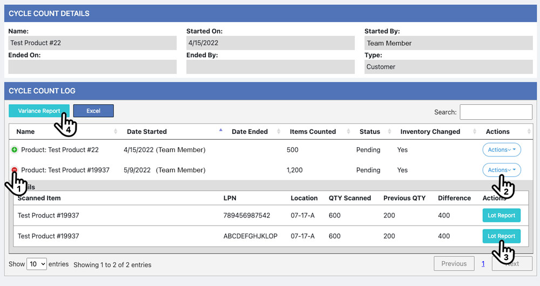Click the LPN cell 789456987542
The width and height of the screenshot is (540, 286).
point(247,215)
